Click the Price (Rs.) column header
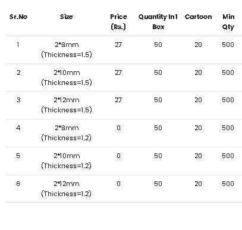 click(x=118, y=22)
